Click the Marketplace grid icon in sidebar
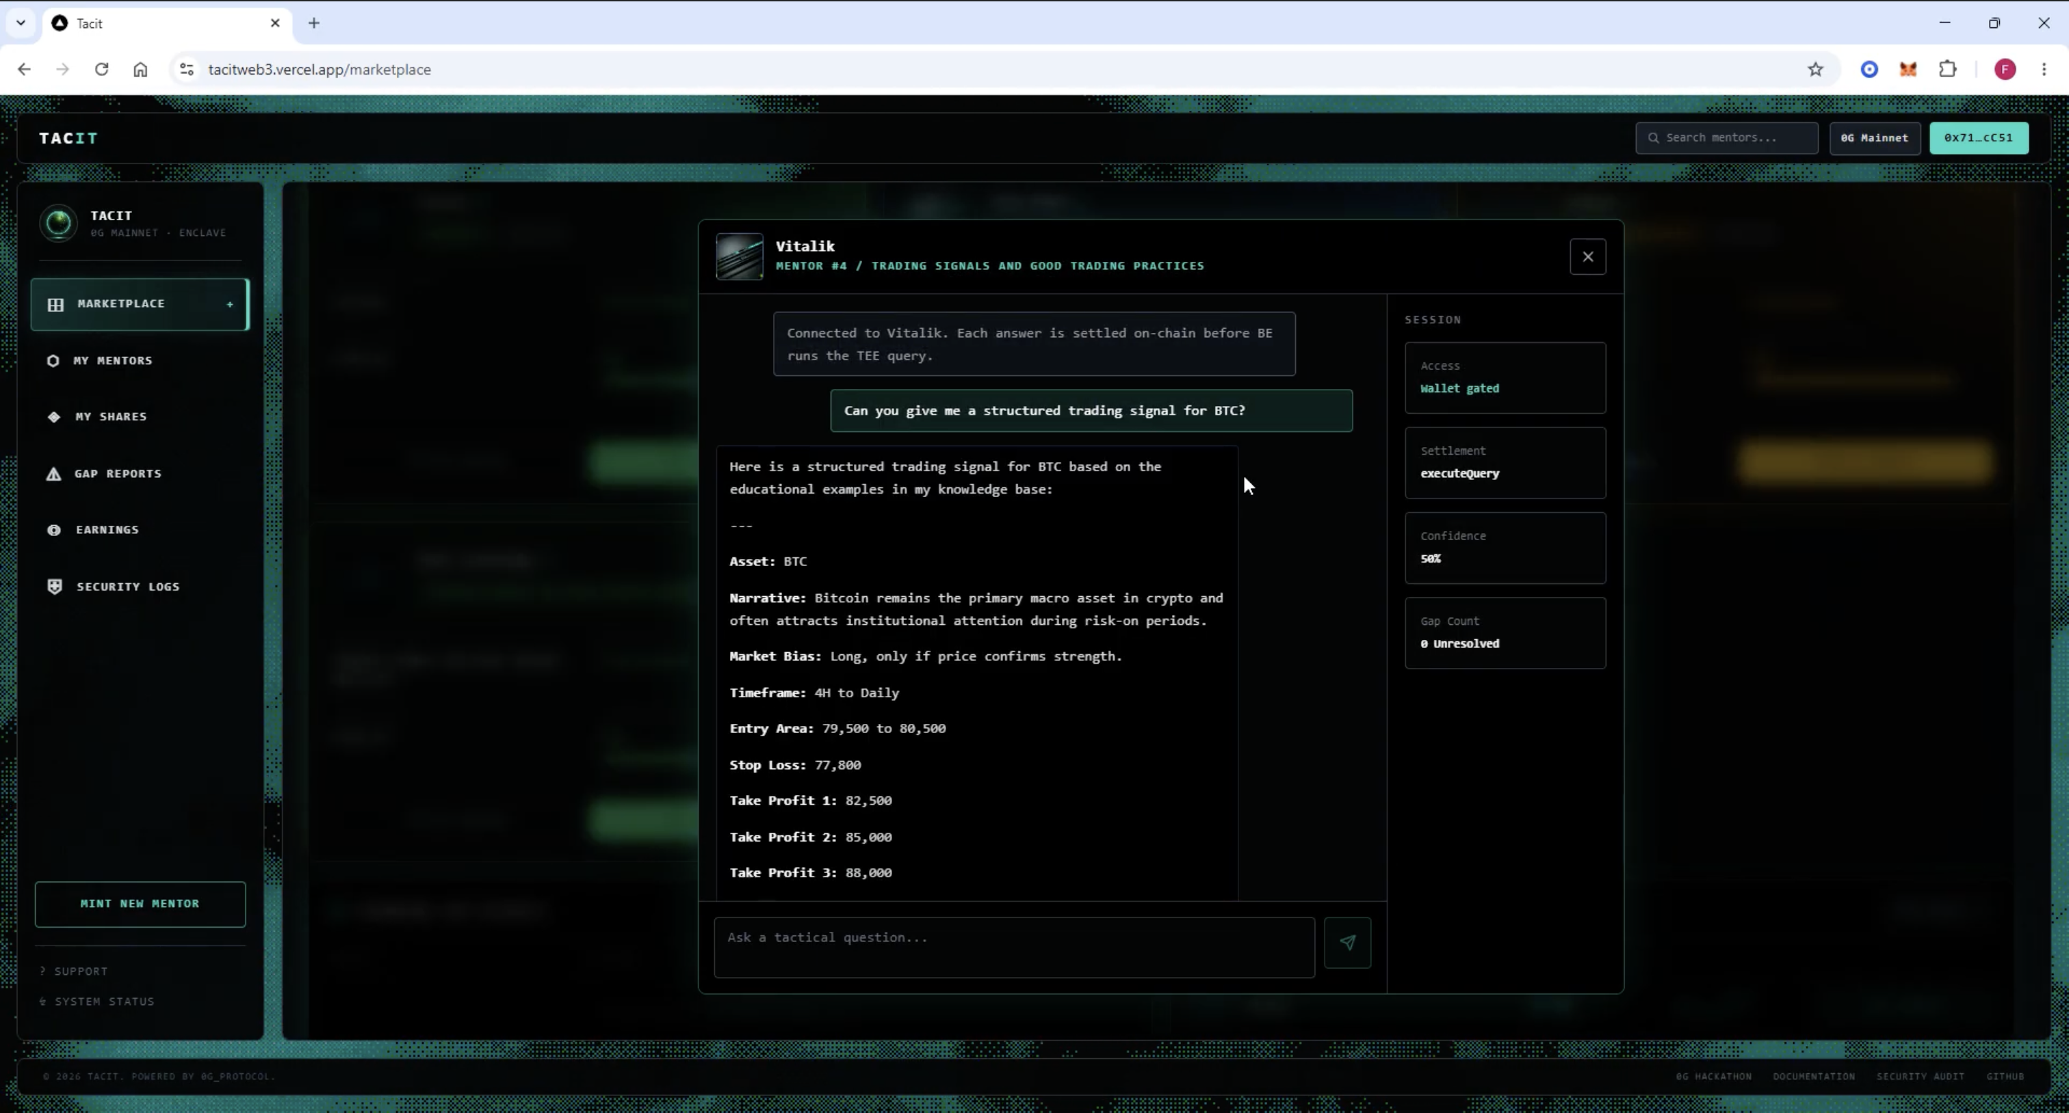2069x1113 pixels. pyautogui.click(x=55, y=304)
